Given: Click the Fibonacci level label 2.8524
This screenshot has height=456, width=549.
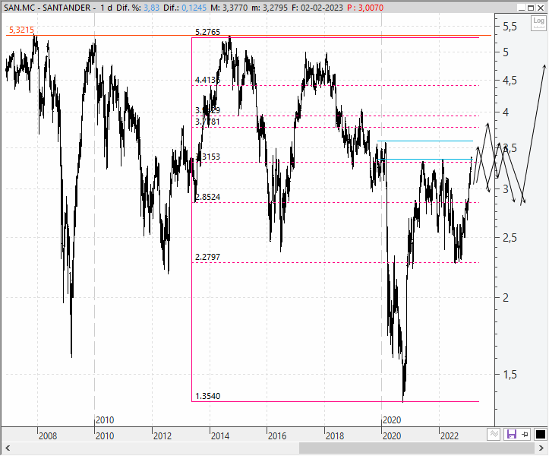Looking at the screenshot, I should coord(207,197).
